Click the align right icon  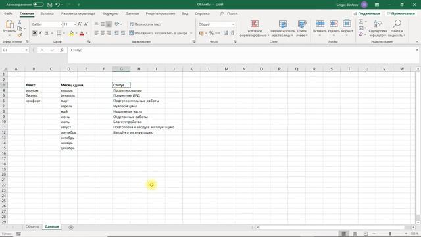click(x=109, y=33)
